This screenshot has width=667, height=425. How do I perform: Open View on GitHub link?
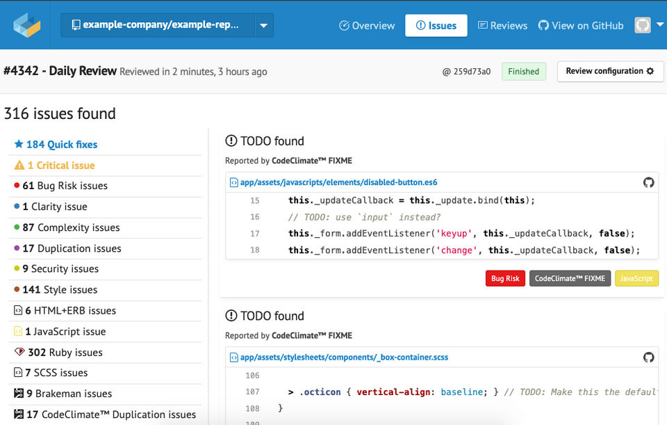[581, 25]
